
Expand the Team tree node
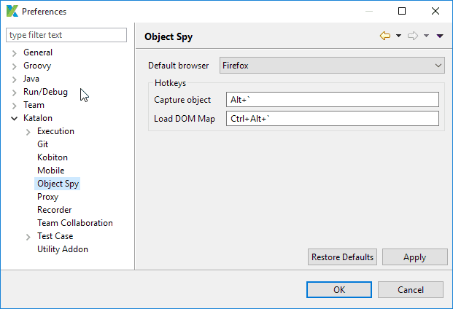click(14, 106)
